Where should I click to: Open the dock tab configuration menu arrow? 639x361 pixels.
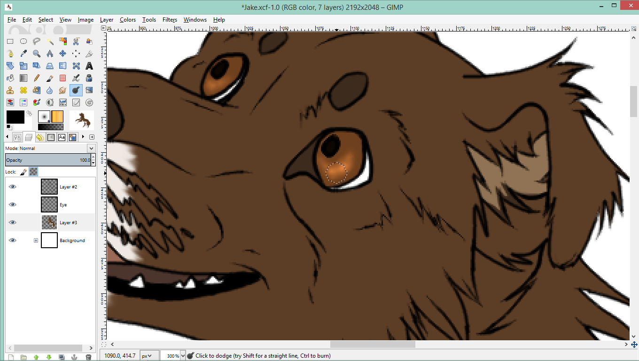(92, 137)
